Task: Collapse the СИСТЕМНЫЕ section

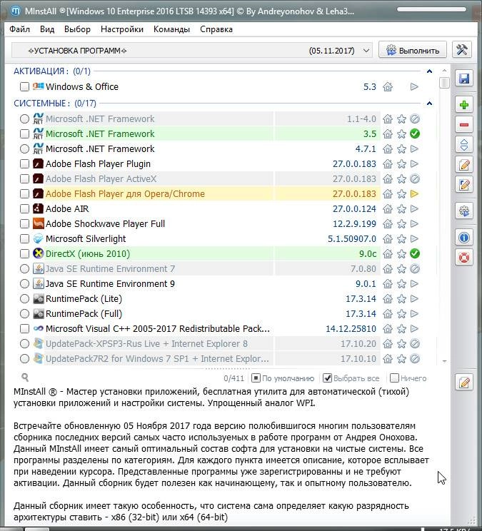Action: pyautogui.click(x=429, y=103)
